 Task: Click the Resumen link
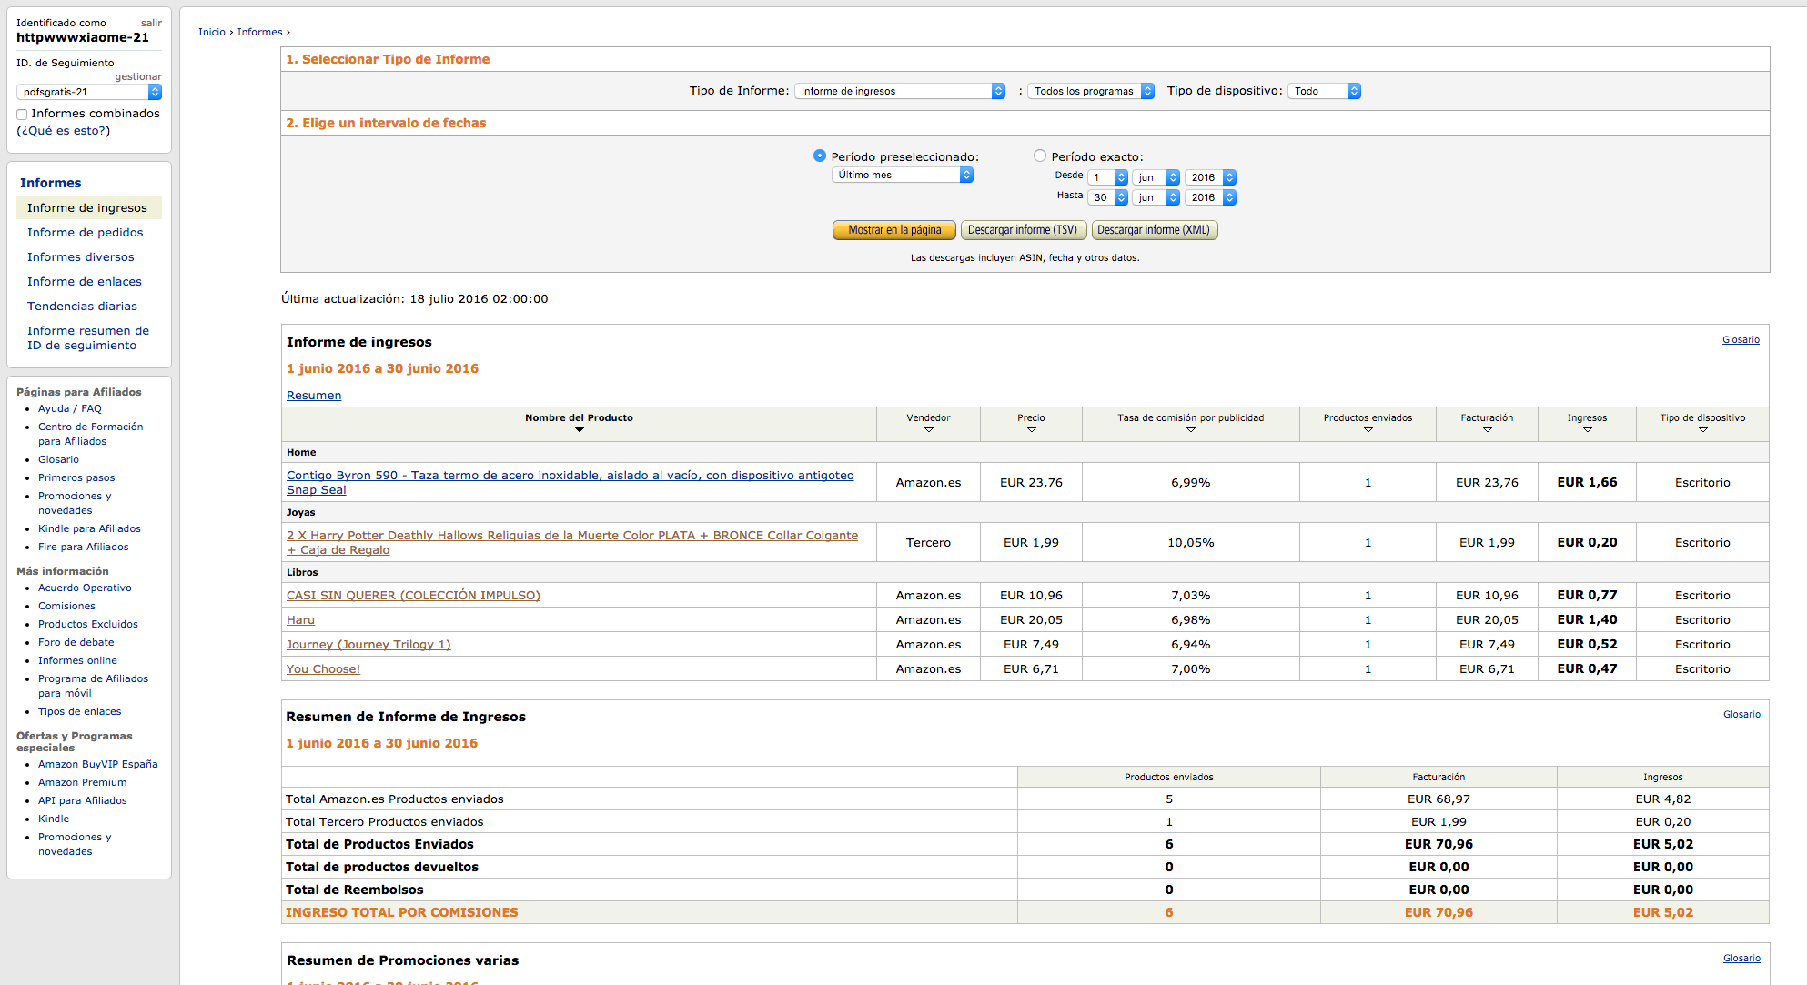pyautogui.click(x=314, y=395)
